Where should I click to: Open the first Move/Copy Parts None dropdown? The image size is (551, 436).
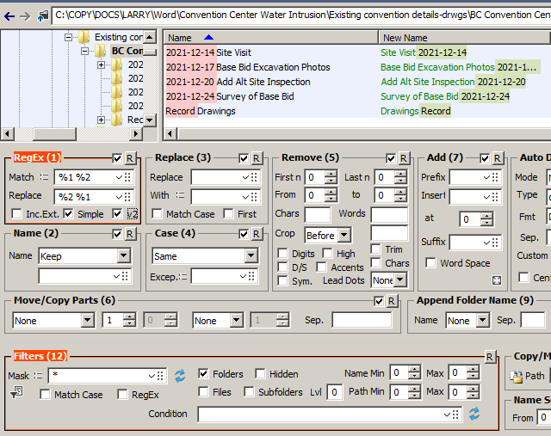[87, 320]
